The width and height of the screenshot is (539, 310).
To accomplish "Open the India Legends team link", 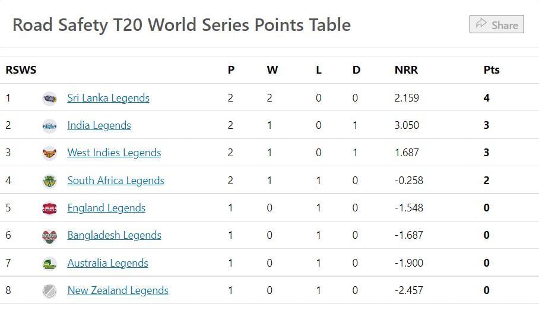I will click(x=99, y=125).
